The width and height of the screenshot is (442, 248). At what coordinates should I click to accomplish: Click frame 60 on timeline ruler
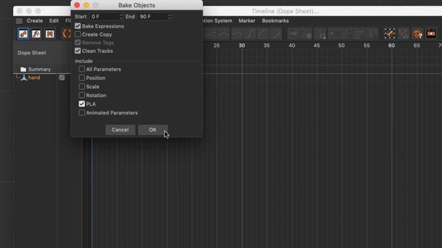[392, 45]
